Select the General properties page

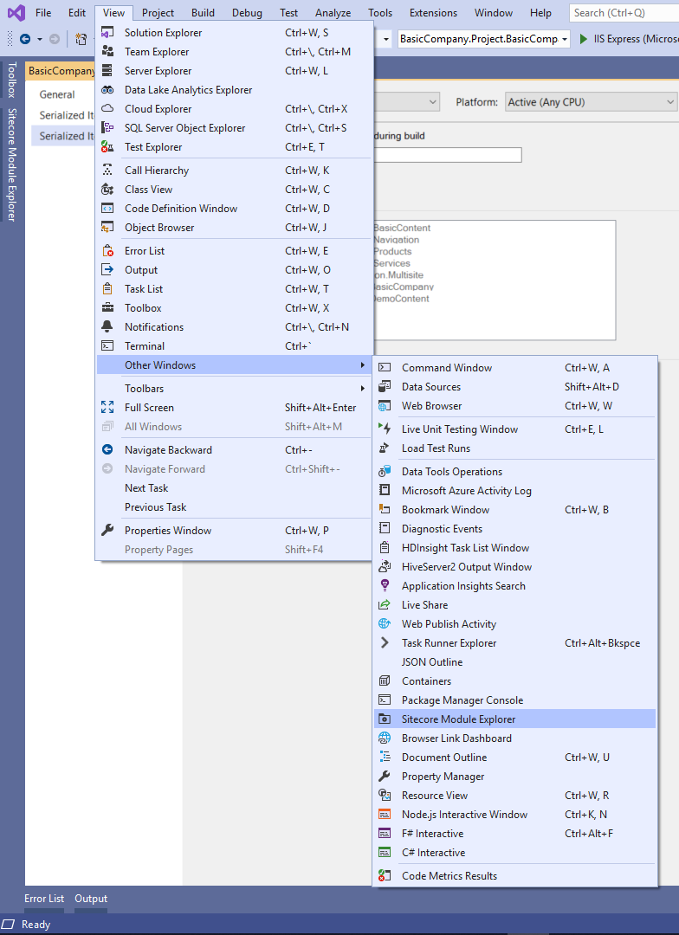(57, 94)
